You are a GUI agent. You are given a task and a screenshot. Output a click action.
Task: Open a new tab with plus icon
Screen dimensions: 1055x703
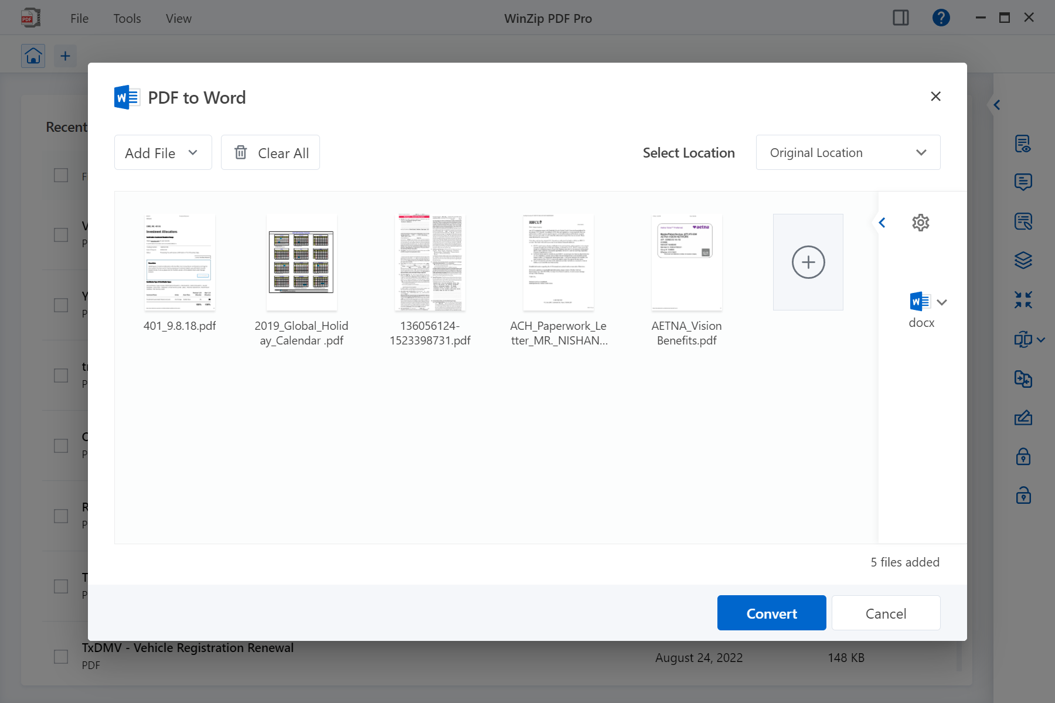tap(65, 56)
